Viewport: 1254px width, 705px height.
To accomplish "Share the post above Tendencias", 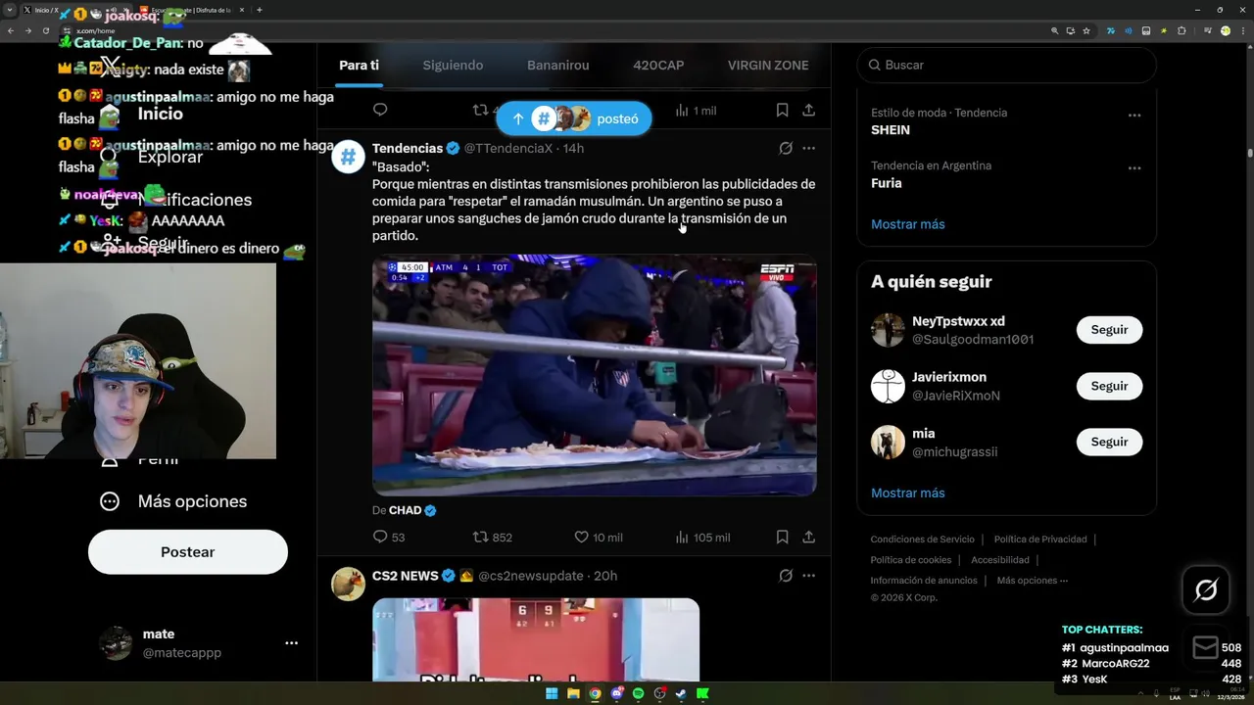I will 808,111.
